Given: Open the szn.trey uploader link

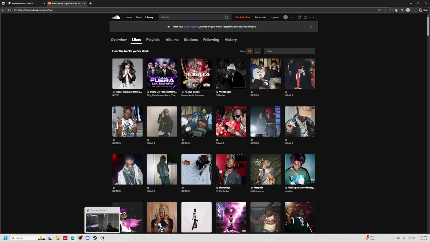Looking at the screenshot, I should [289, 191].
